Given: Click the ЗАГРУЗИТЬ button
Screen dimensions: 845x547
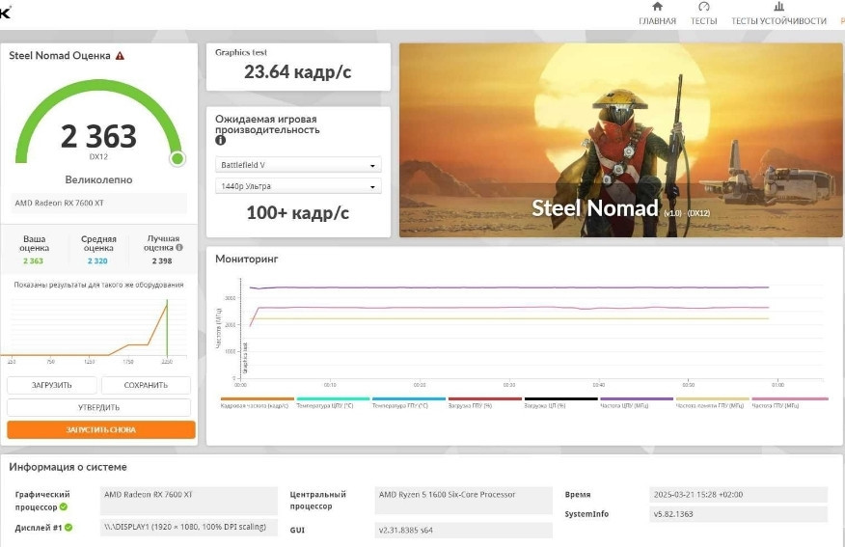Looking at the screenshot, I should 52,385.
